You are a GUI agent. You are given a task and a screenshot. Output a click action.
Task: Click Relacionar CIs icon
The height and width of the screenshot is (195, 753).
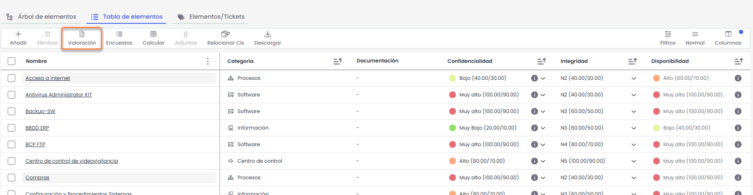[225, 34]
